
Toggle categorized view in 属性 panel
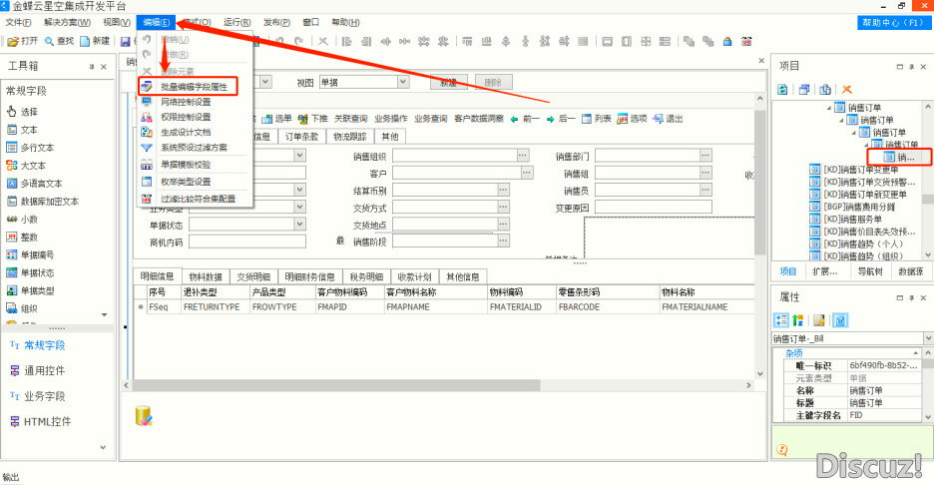(x=782, y=320)
